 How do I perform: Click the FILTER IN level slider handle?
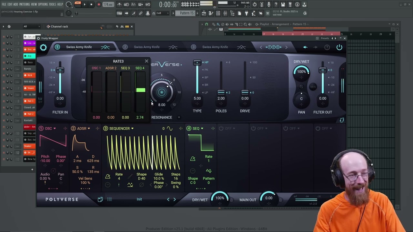pyautogui.click(x=60, y=70)
